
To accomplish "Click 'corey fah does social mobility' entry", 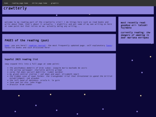I will pos(36,72).
